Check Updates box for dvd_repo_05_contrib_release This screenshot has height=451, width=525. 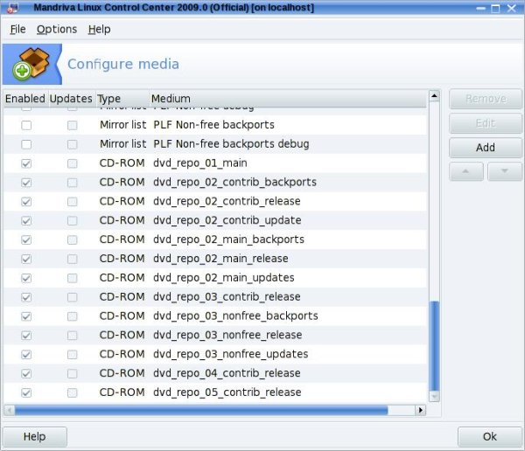[x=72, y=392]
